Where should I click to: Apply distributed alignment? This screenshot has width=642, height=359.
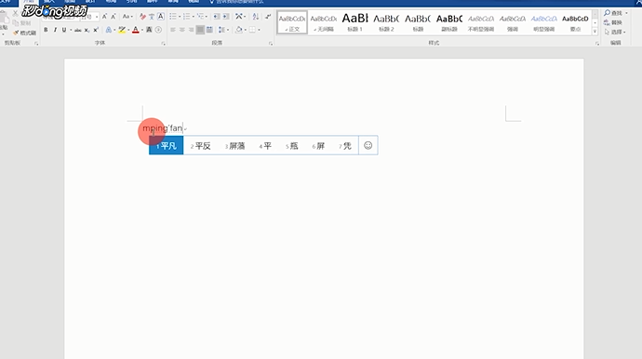pyautogui.click(x=209, y=30)
